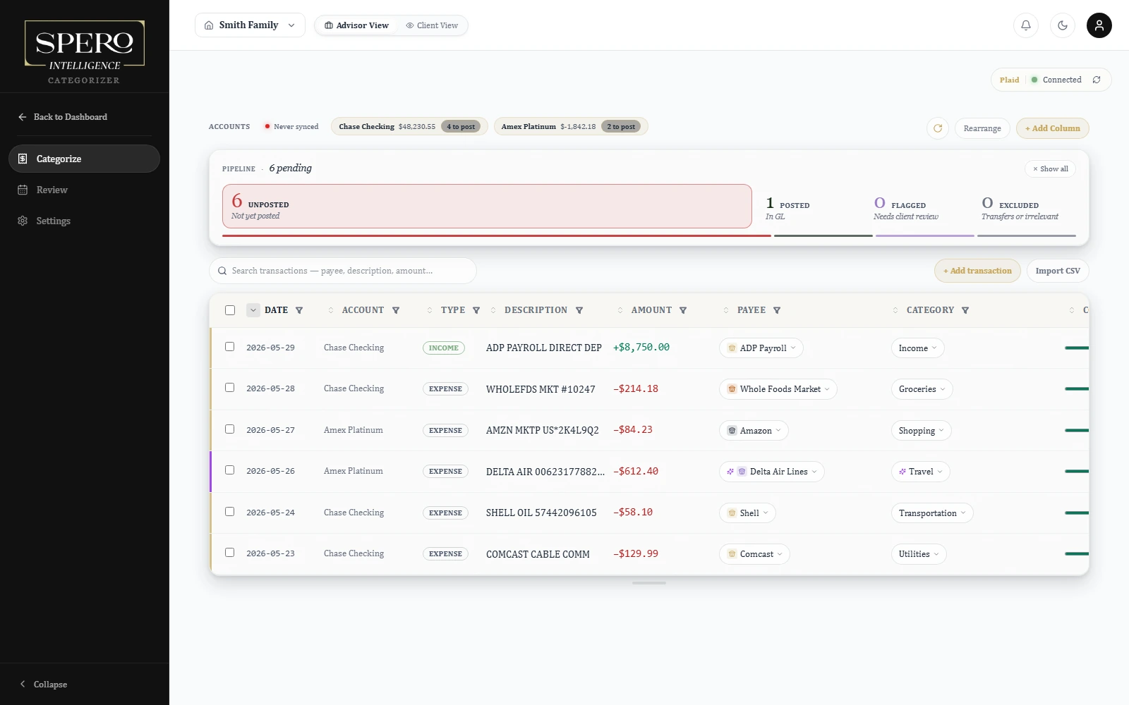Open the ADP Payroll payee dropdown
The height and width of the screenshot is (705, 1129).
click(761, 348)
